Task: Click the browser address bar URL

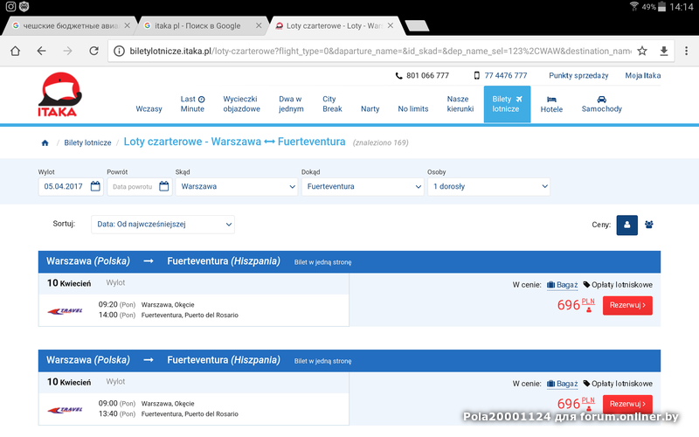Action: (380, 51)
